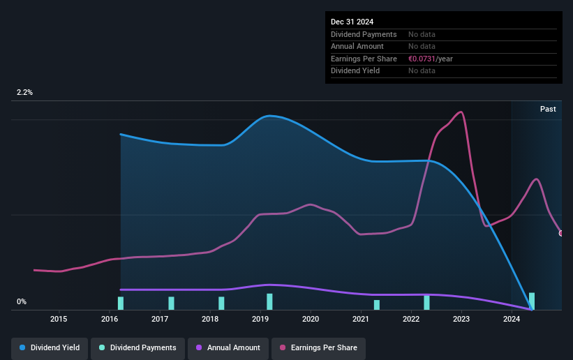Viewport: 573px width, 360px height.
Task: Click the 2024 x-axis label
Action: [512, 319]
